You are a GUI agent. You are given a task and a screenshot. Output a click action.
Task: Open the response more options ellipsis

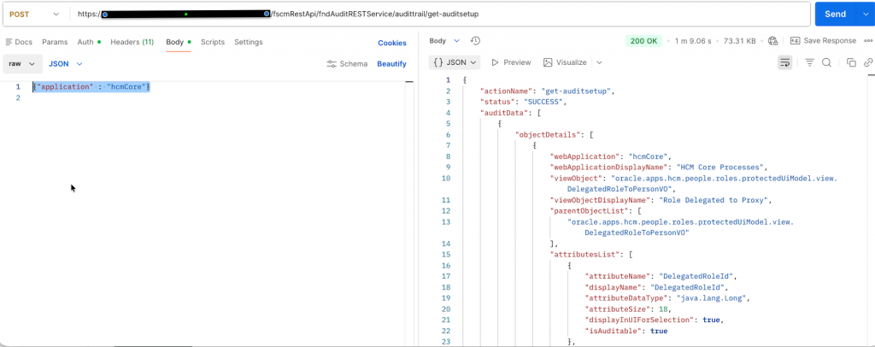[866, 40]
